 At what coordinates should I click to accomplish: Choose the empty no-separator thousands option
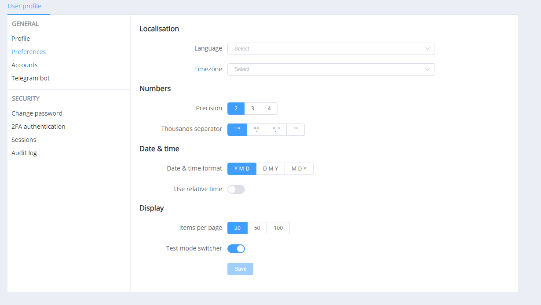click(x=295, y=130)
